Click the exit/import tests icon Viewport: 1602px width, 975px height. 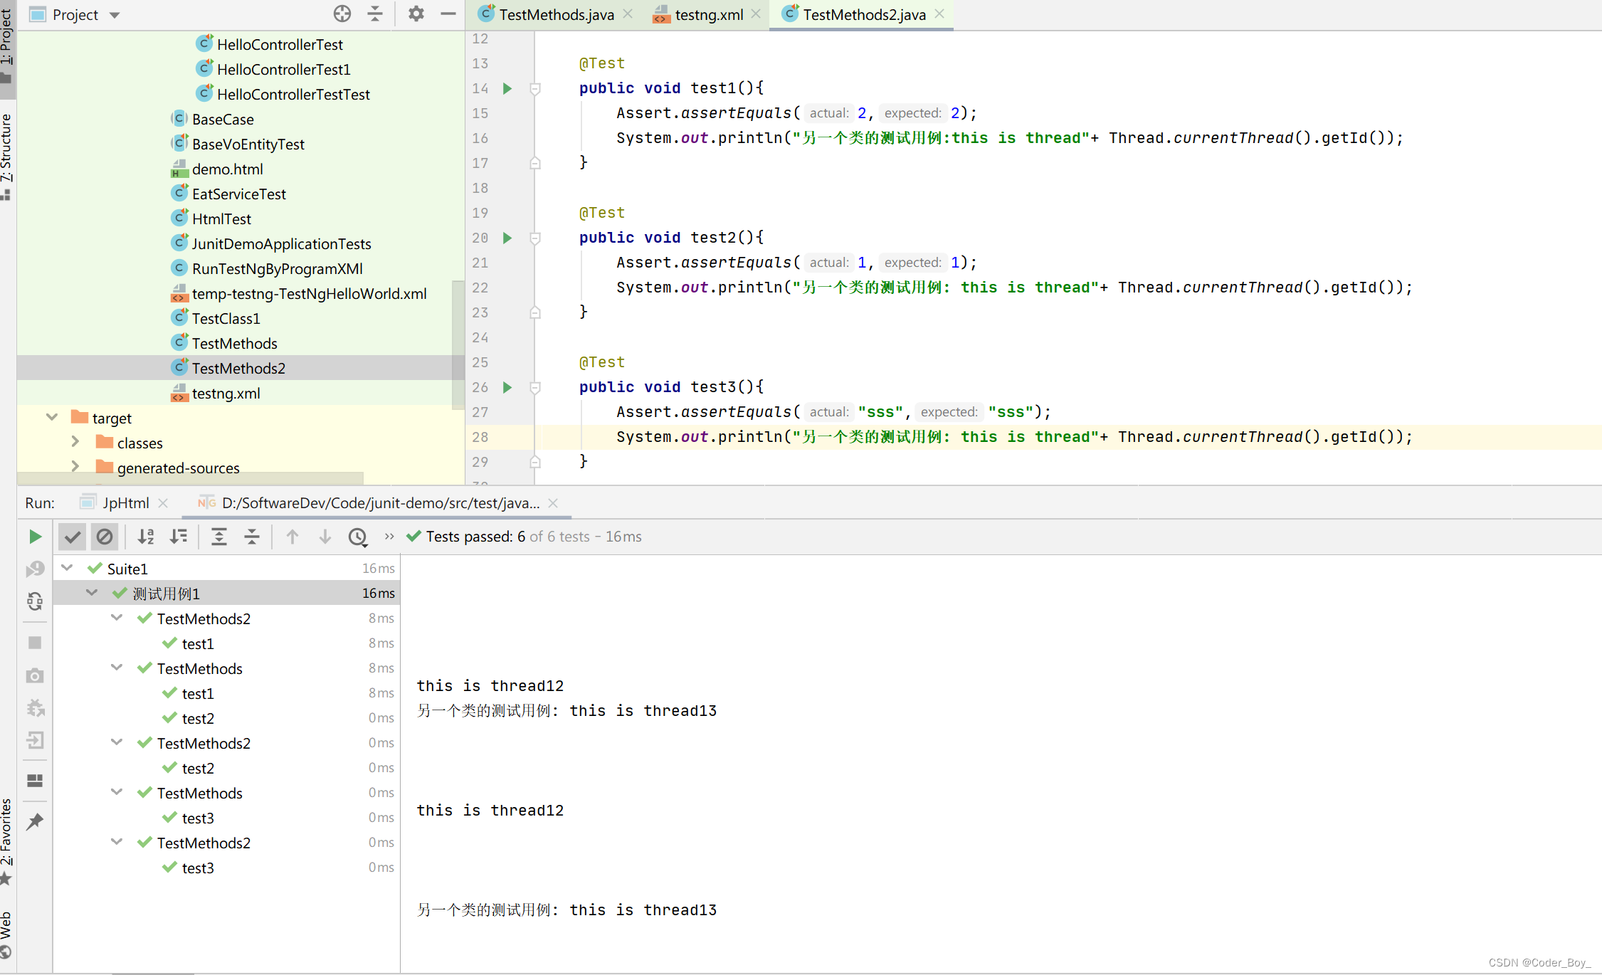click(35, 740)
